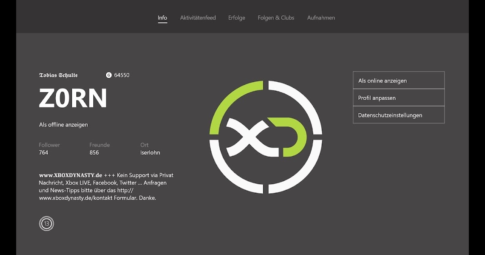Open Datenschutzeinstellungen
Image resolution: width=485 pixels, height=255 pixels.
pos(399,115)
